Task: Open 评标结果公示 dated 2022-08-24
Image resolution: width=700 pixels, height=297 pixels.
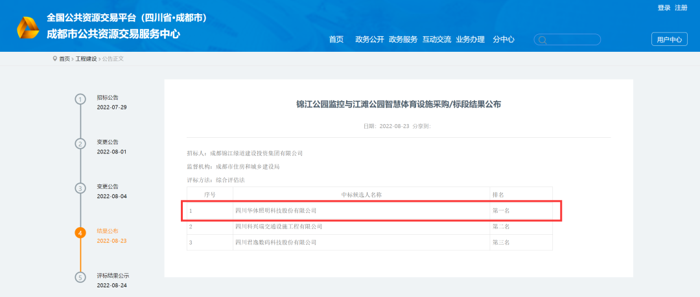Action: click(113, 281)
